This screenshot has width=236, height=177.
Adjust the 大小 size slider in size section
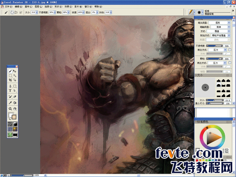coord(215,100)
